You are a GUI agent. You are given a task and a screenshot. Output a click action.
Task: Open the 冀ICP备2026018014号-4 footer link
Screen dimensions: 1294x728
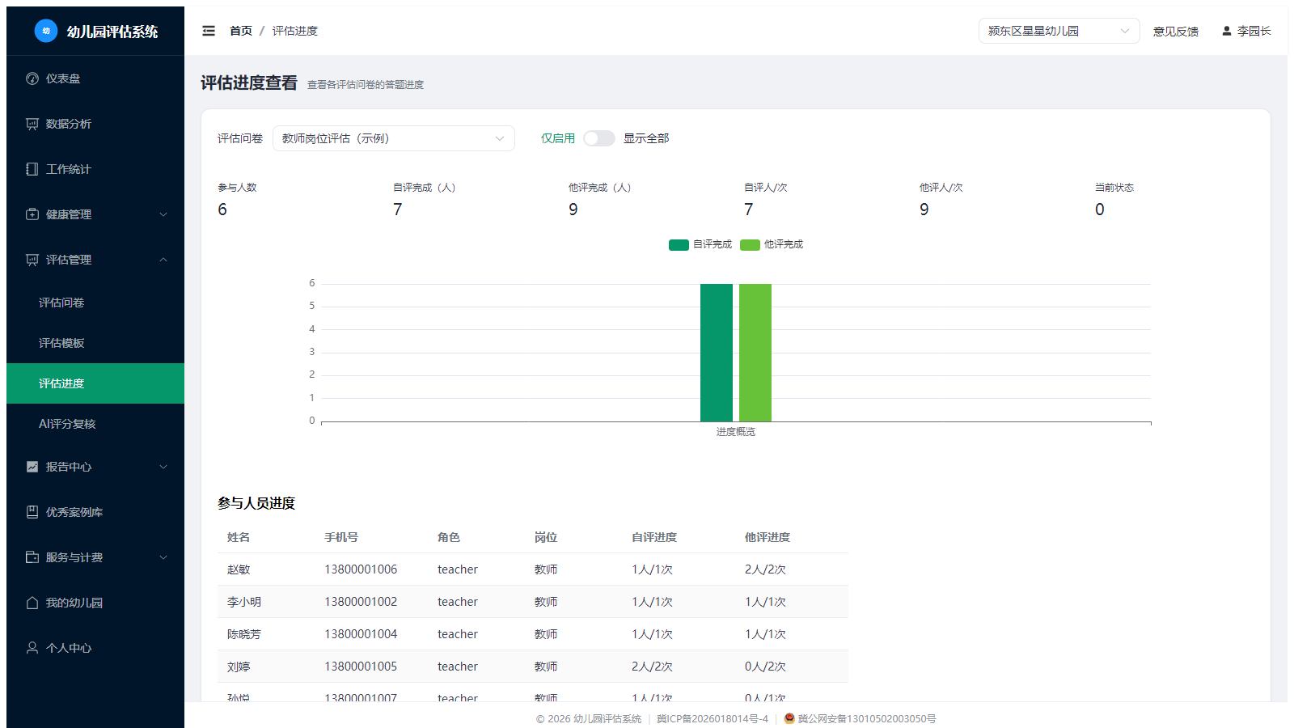pos(713,718)
